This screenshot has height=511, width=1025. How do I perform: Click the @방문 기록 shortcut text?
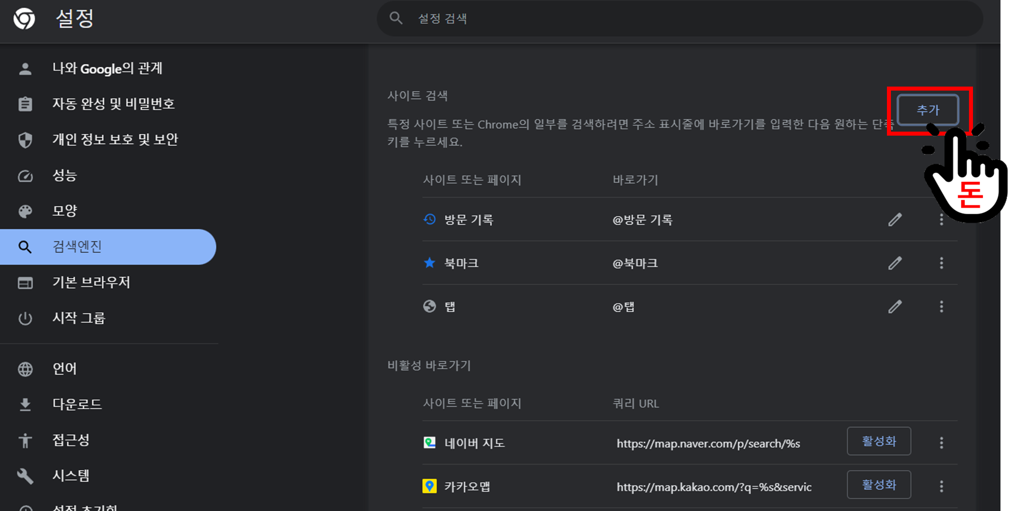pyautogui.click(x=642, y=220)
